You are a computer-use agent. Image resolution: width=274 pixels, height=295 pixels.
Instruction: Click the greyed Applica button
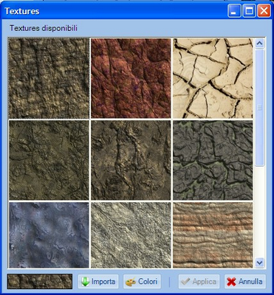tap(199, 282)
